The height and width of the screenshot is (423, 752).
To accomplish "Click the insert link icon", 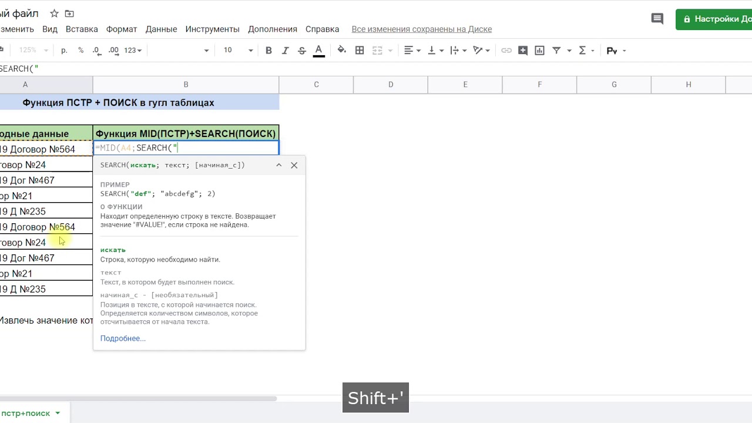I will click(506, 51).
